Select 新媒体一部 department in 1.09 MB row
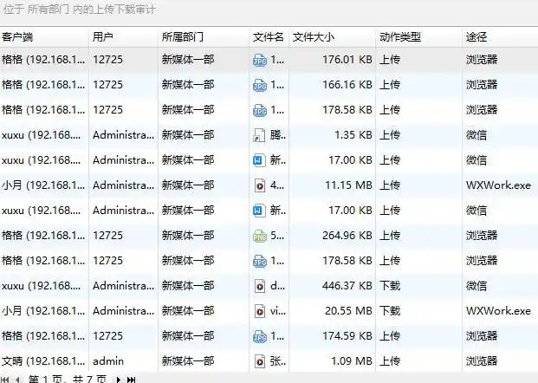Screen dimensions: 538x383 pyautogui.click(x=188, y=361)
